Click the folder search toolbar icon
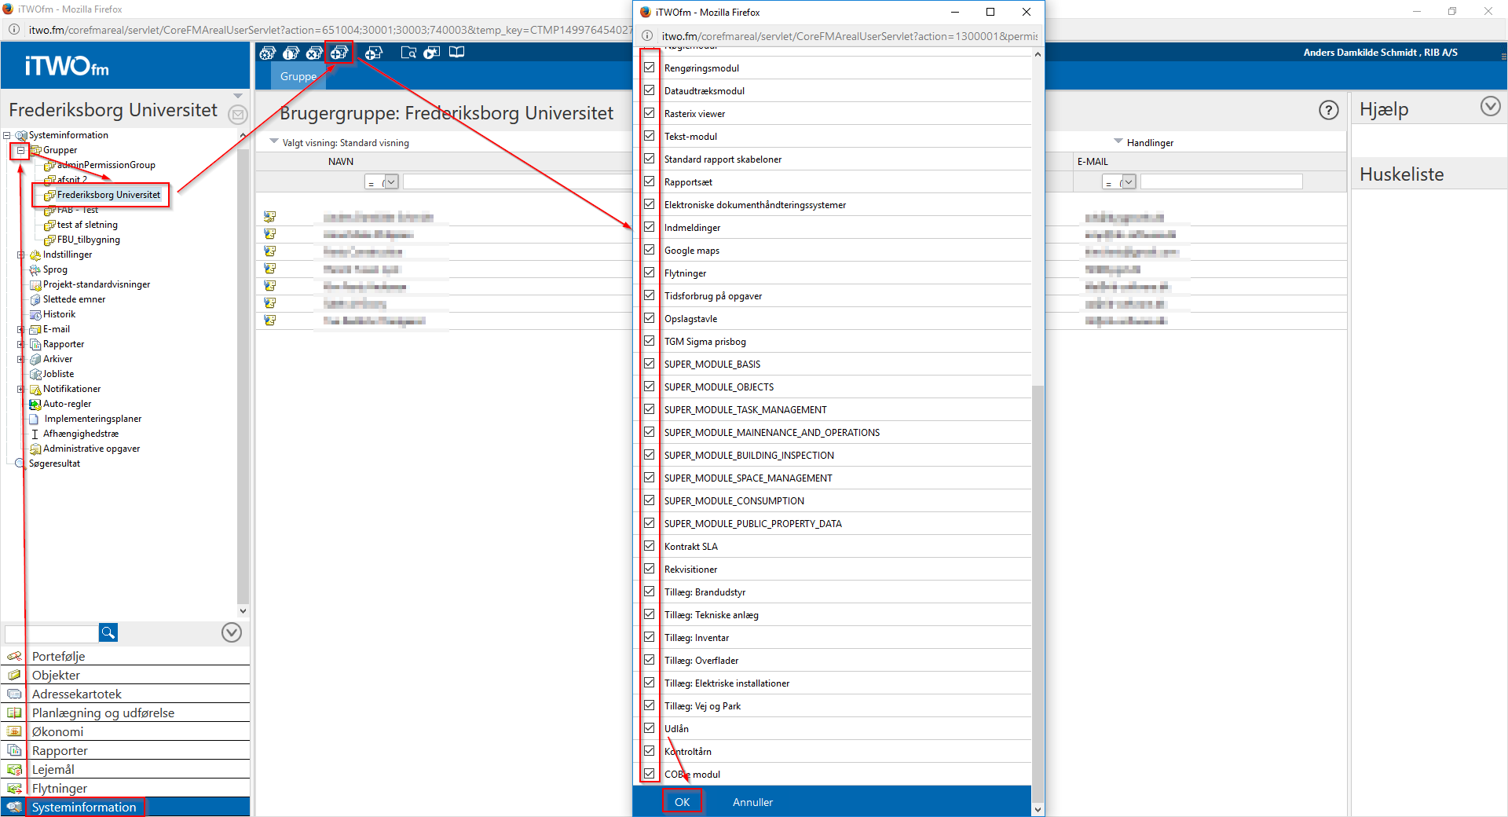 [408, 53]
